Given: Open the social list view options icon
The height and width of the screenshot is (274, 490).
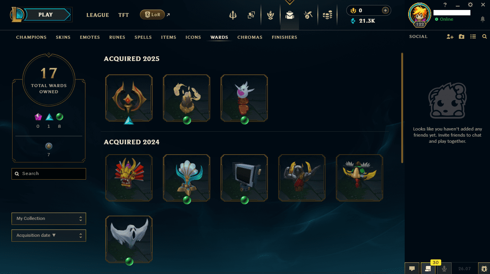Looking at the screenshot, I should tap(473, 36).
